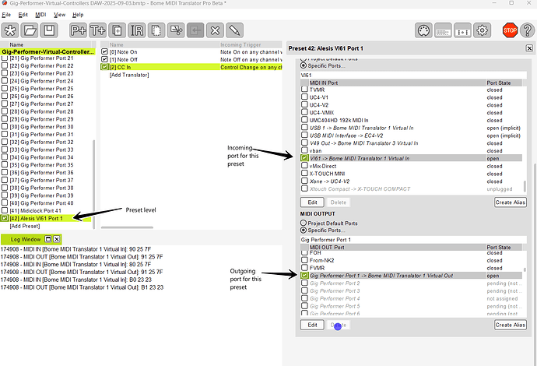
Task: Click the Incoming Trigger column header
Action: 251,44
